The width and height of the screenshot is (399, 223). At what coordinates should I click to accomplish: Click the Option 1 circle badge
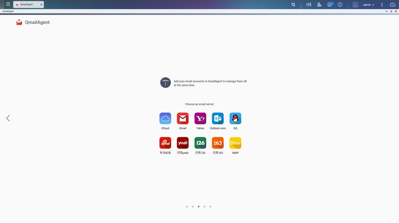click(166, 83)
